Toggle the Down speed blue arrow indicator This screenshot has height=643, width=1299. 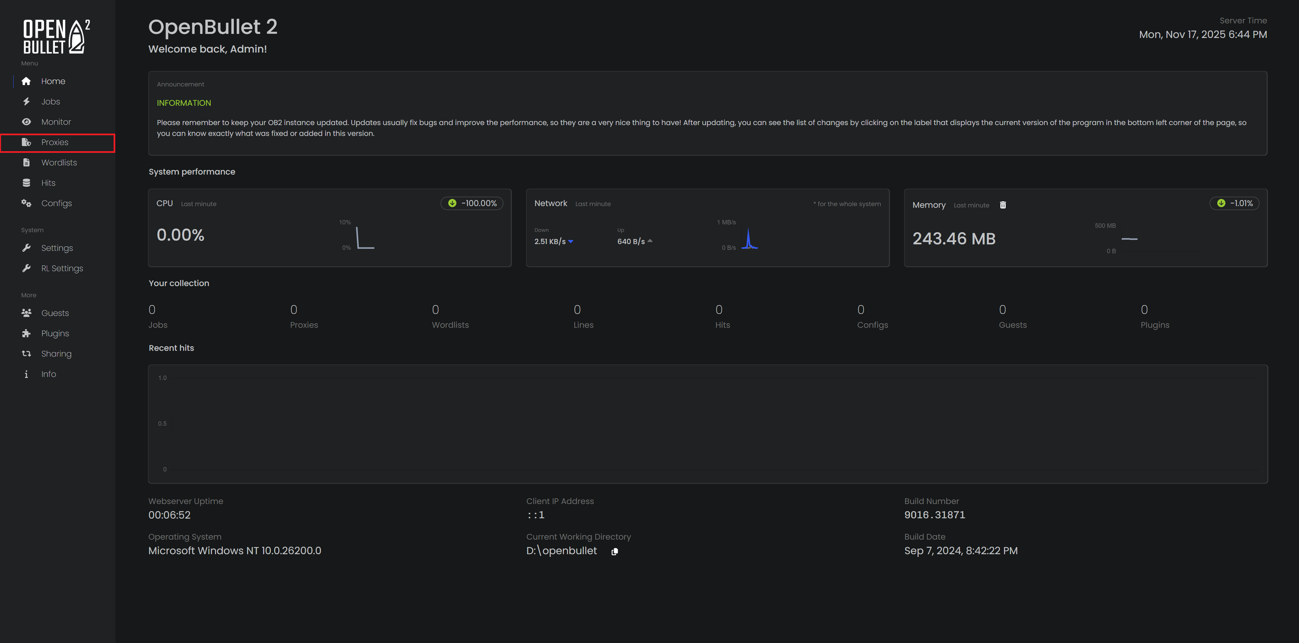571,241
